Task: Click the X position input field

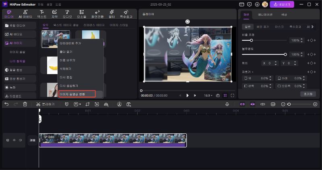Action: 270,63
